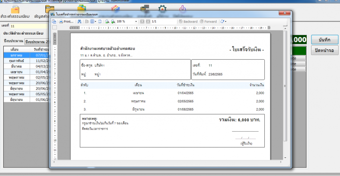340x176 pixels.
Task: Open the Find binoculars tool
Action: click(79, 21)
